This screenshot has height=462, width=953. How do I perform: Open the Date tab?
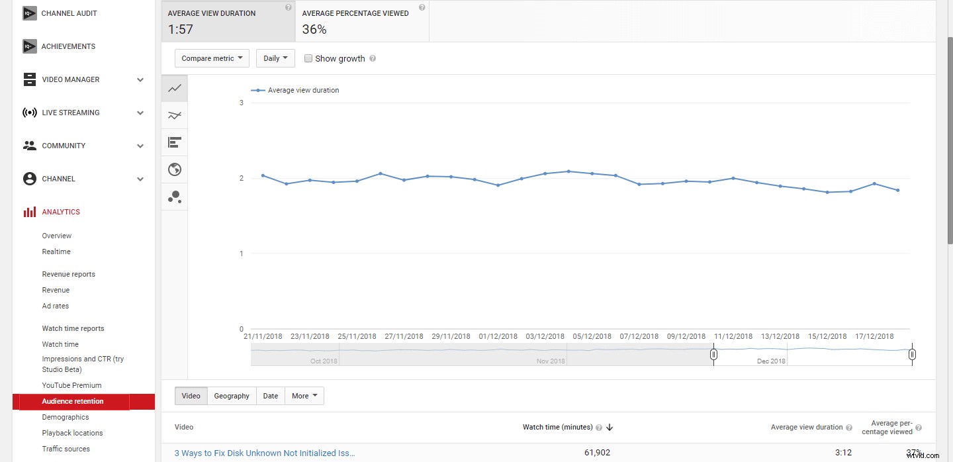[x=270, y=395]
